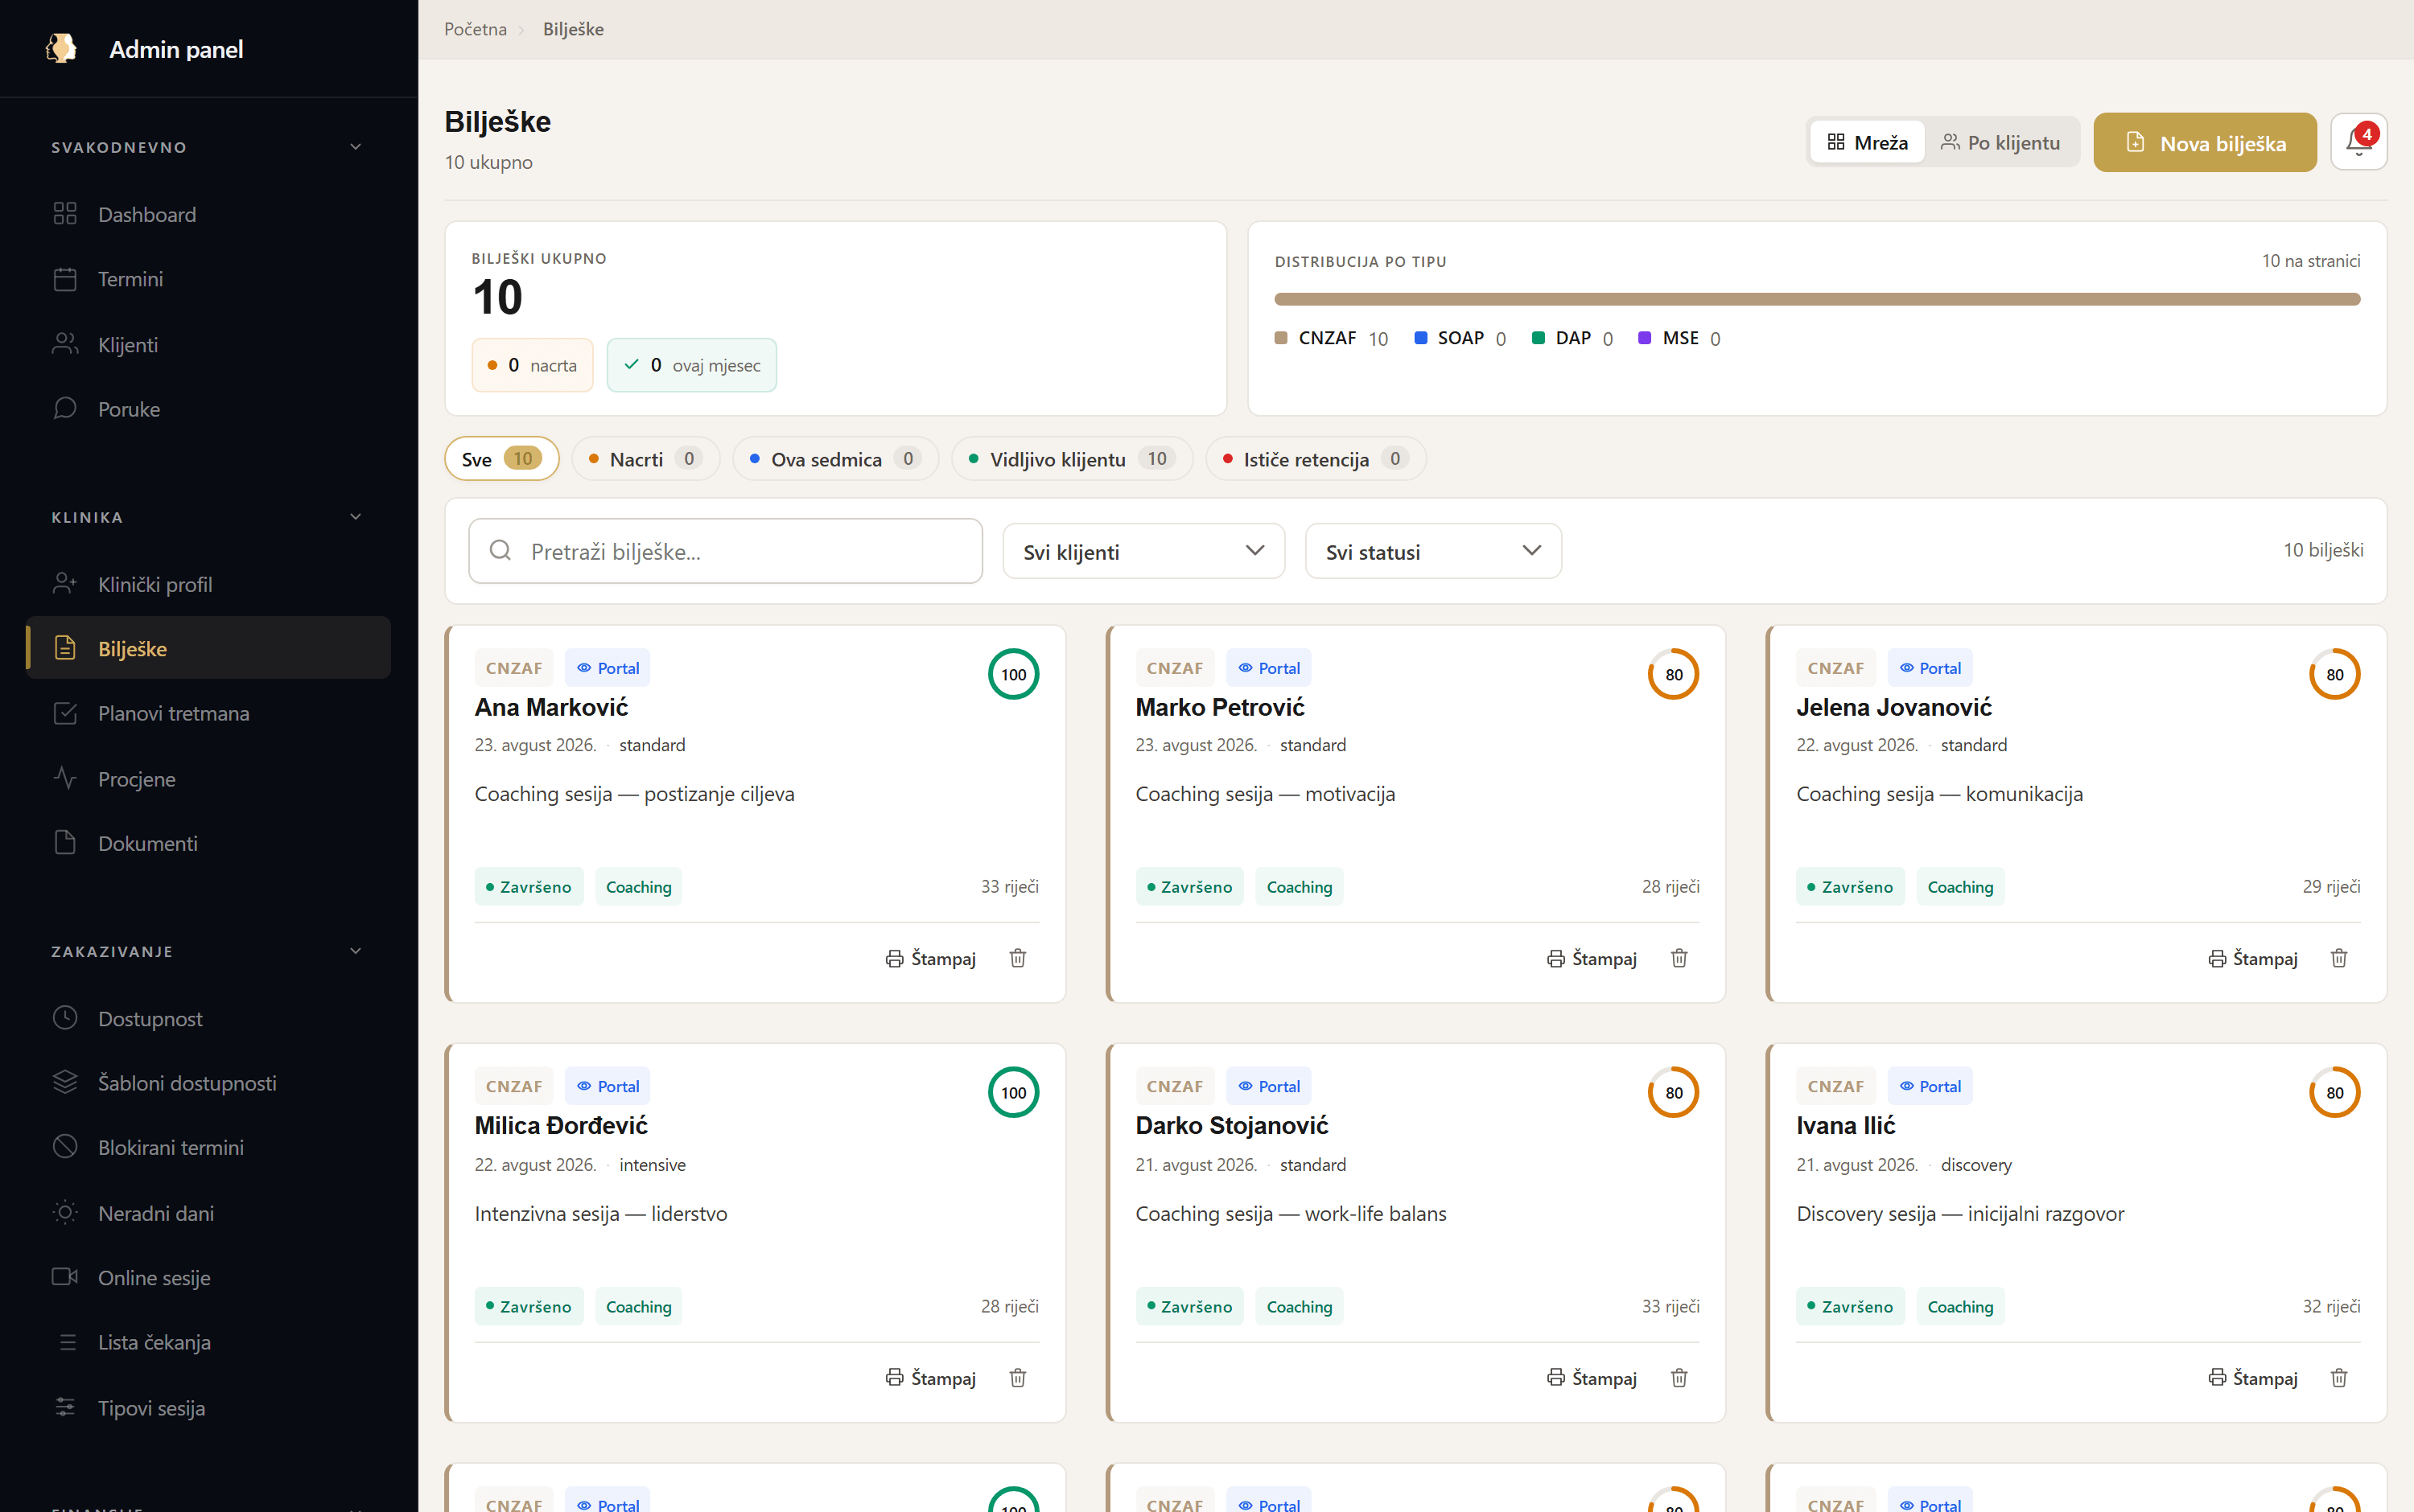This screenshot has width=2414, height=1512.
Task: Delete Marko Petrović's note via trash icon
Action: coord(1679,958)
